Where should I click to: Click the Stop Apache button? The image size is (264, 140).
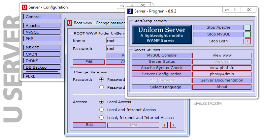point(218,28)
